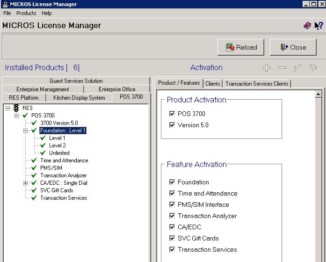Image resolution: width=326 pixels, height=262 pixels.
Task: Click green checkmark beside Transaction Analyzer row
Action: (34, 175)
